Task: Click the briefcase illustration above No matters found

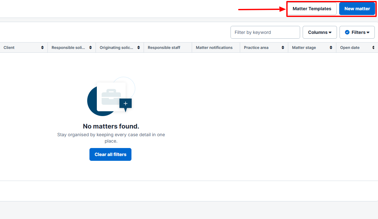Action: (111, 97)
